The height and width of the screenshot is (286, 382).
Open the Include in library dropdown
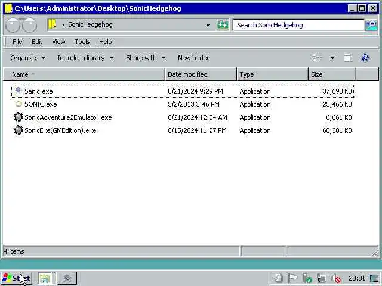(x=86, y=58)
